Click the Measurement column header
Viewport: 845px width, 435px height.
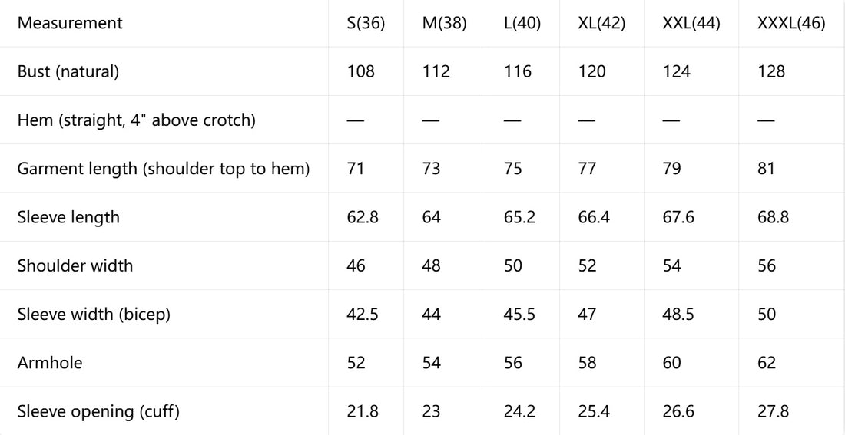(x=70, y=23)
